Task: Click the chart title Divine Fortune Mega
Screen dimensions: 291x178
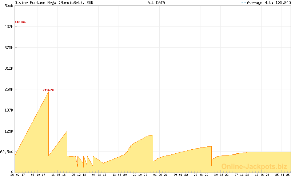Action: [54, 3]
